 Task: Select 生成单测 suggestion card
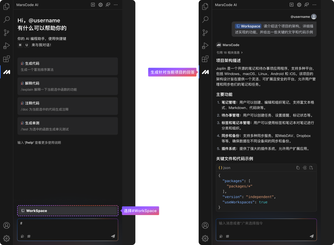point(67,126)
